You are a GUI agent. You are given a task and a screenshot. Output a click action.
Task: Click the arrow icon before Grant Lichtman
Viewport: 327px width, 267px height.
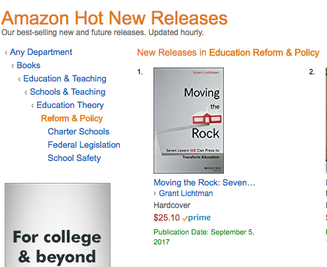[155, 193]
